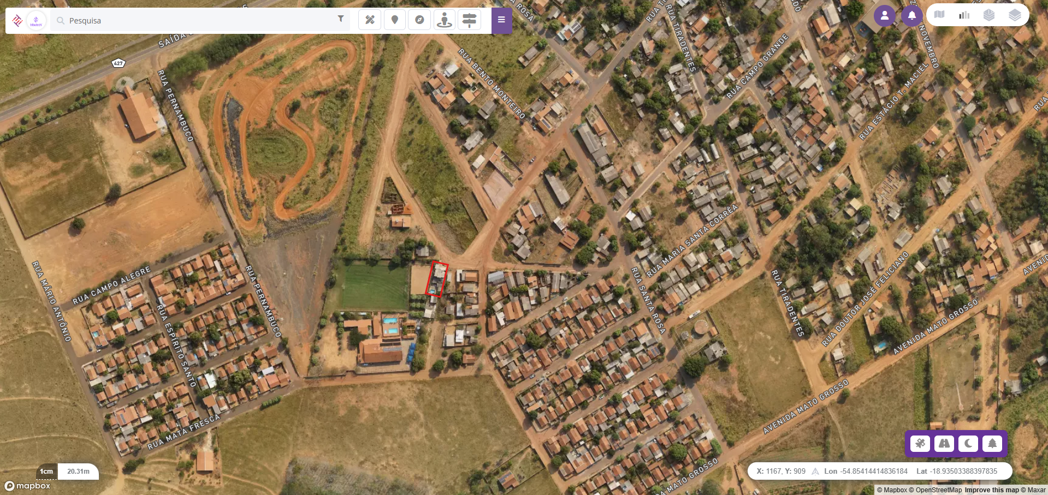The image size is (1048, 495).
Task: Show notifications via the bell icon
Action: coord(912,15)
